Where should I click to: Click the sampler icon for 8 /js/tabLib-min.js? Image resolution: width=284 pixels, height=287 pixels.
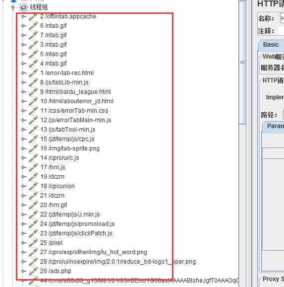click(33, 82)
